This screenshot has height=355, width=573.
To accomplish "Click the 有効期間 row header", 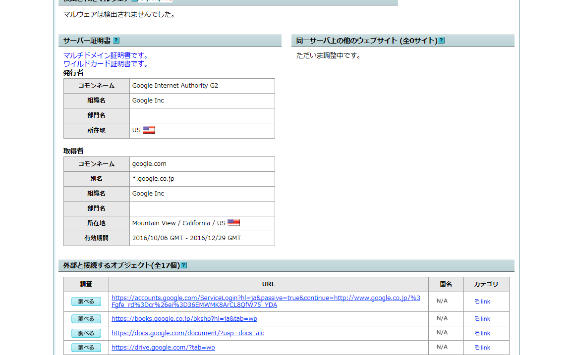I will [x=97, y=238].
